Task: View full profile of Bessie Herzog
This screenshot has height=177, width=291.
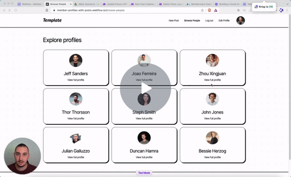Action: click(x=212, y=157)
